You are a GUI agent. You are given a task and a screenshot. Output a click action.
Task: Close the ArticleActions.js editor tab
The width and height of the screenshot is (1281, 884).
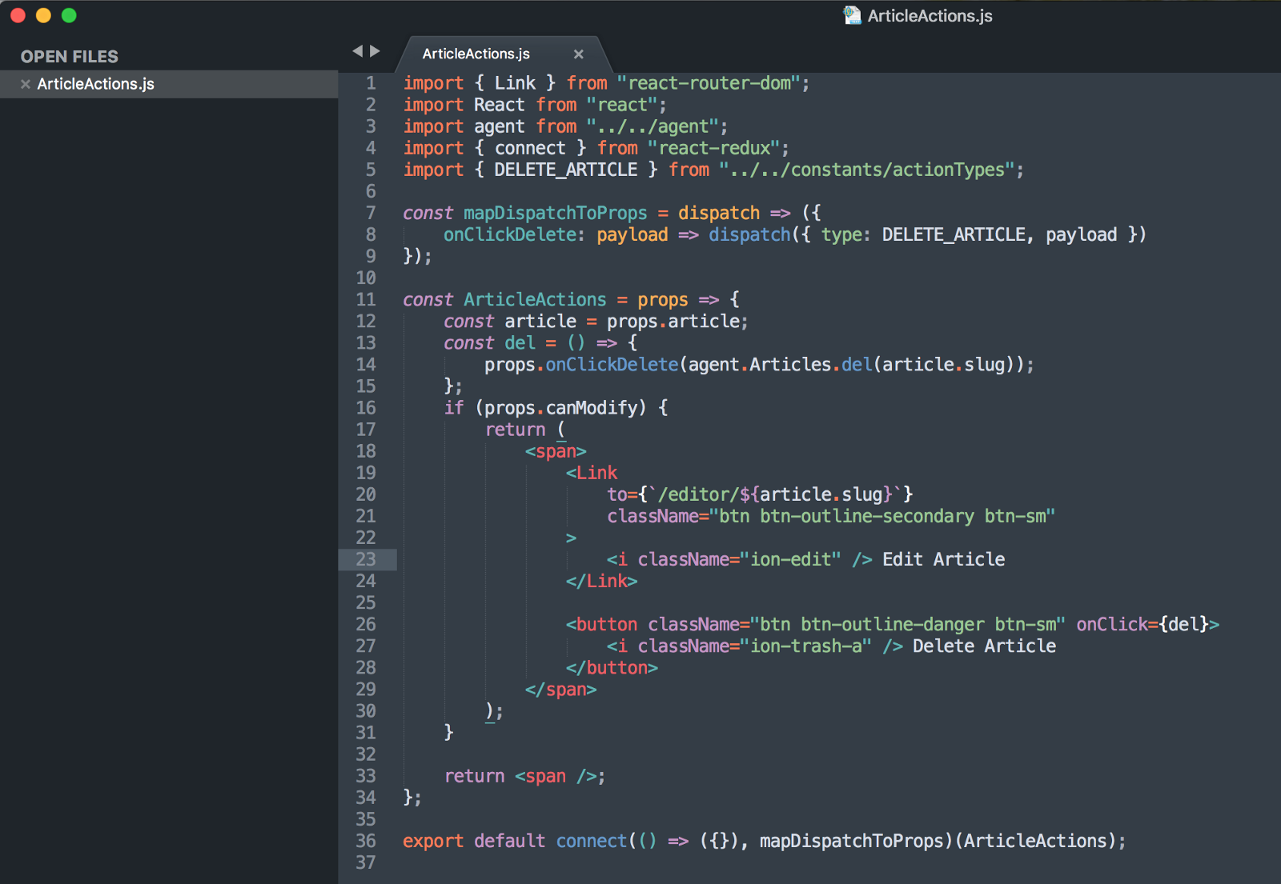pos(578,54)
